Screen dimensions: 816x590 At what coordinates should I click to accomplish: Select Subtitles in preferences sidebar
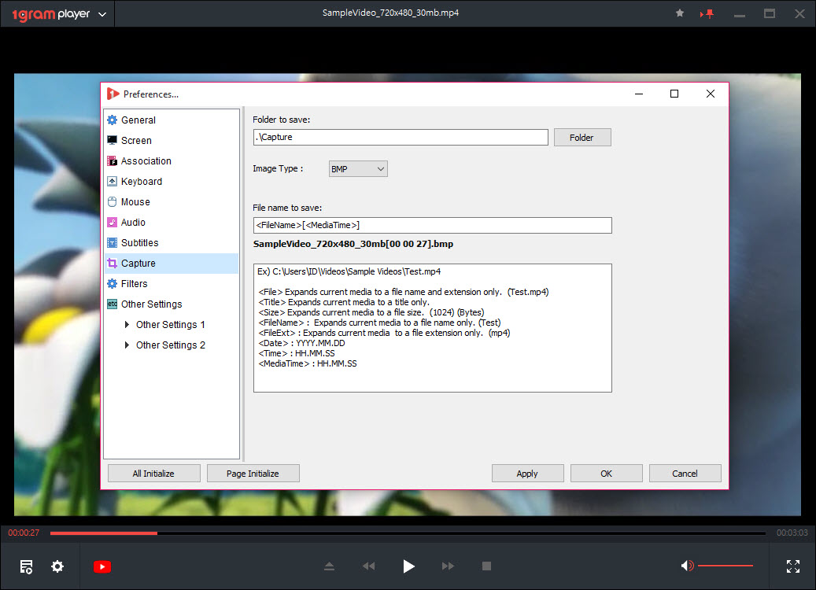click(x=139, y=243)
